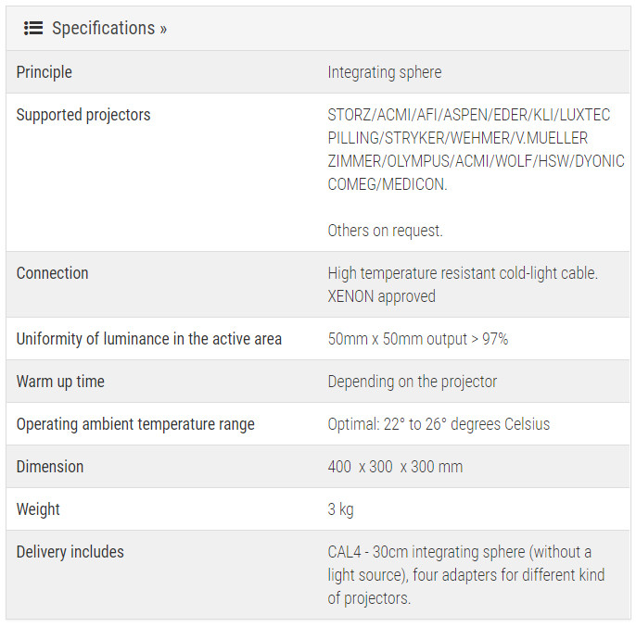This screenshot has width=636, height=627.
Task: Select the Warm up time label
Action: [60, 382]
